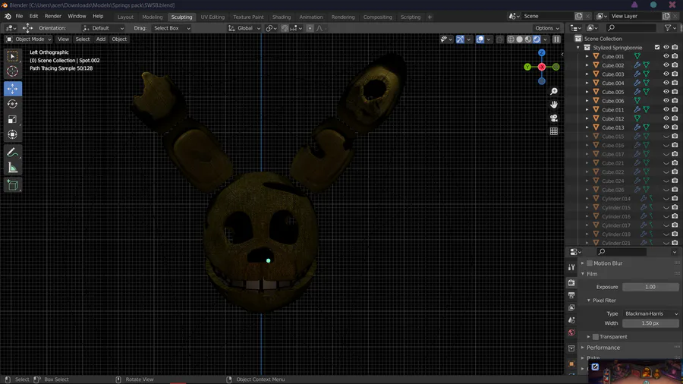The height and width of the screenshot is (384, 683).
Task: Hide Cube.001 with its eye icon
Action: click(666, 56)
